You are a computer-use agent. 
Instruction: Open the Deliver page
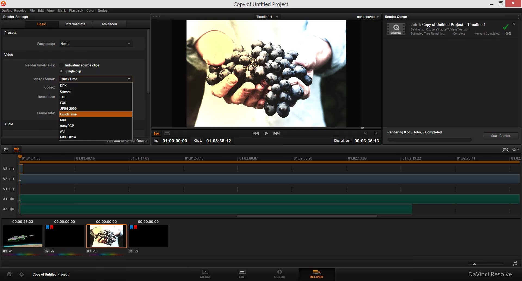pos(316,274)
